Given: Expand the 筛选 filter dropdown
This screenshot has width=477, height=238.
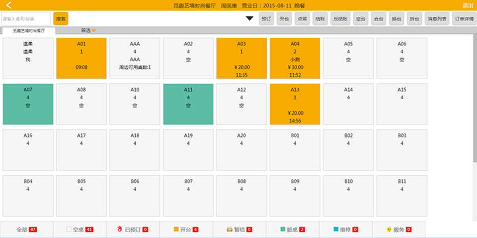Looking at the screenshot, I should coord(88,30).
